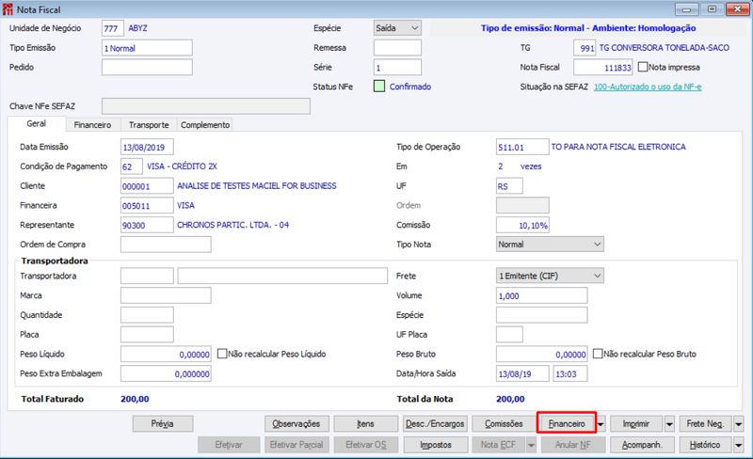Click the Cliente code field 000001
Image resolution: width=753 pixels, height=459 pixels.
[x=147, y=186]
